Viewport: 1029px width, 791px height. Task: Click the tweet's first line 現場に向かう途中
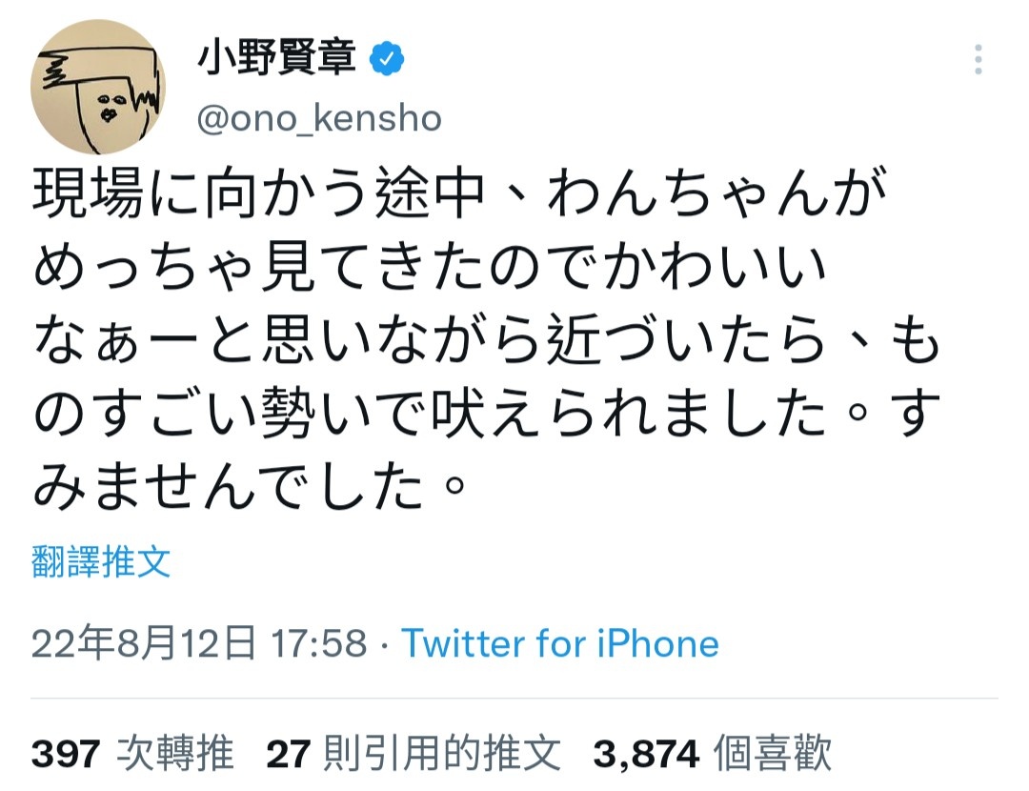tap(259, 193)
